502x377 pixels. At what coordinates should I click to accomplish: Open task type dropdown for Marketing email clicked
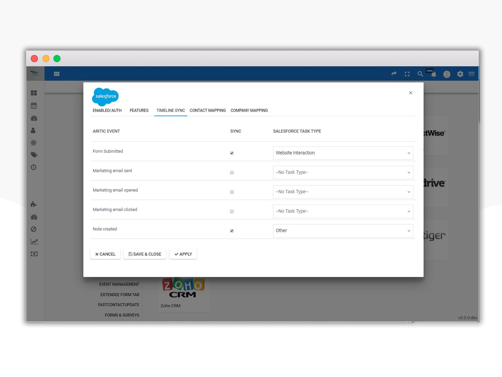tap(343, 211)
